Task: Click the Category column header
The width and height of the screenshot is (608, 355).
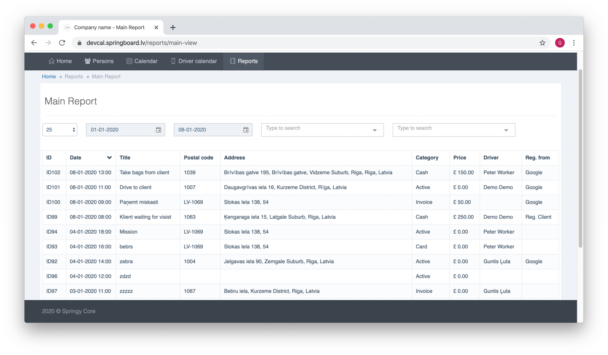Action: point(431,157)
